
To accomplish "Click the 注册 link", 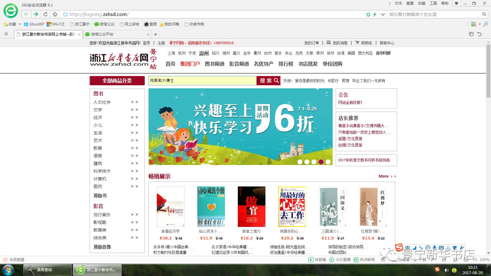I will point(161,43).
